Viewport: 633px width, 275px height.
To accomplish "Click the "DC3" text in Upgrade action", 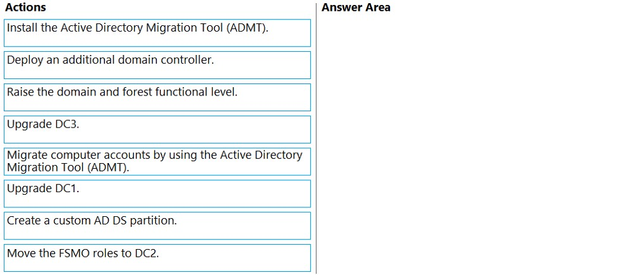I will coord(67,125).
